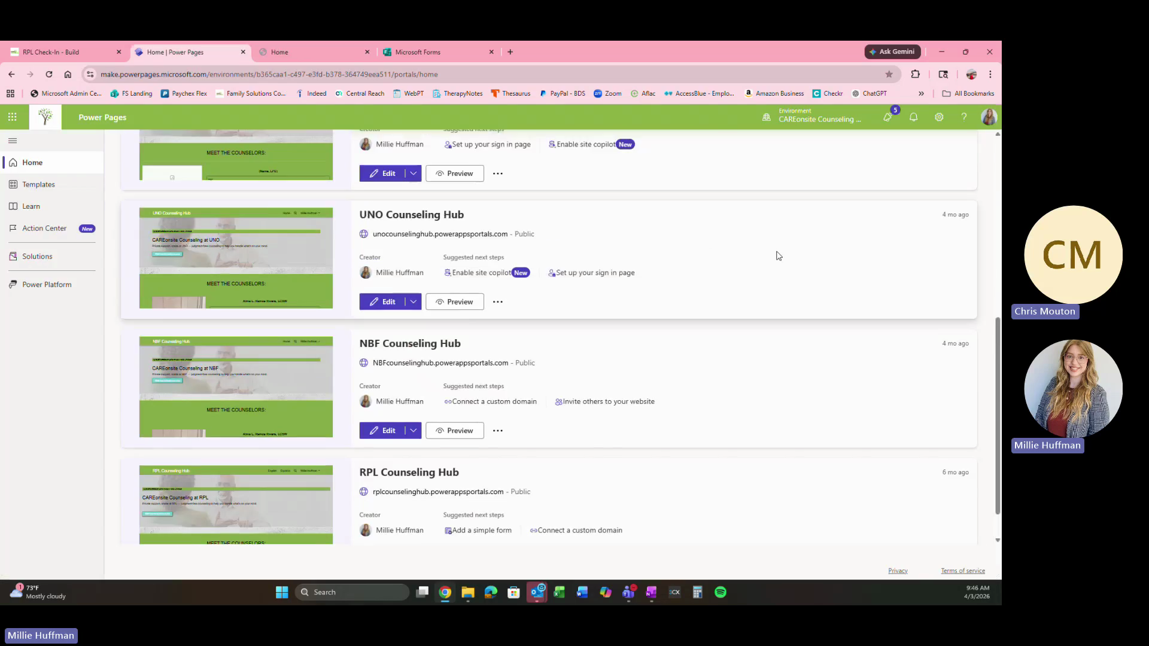Open Action Center in the left navigation
The height and width of the screenshot is (646, 1149).
(53, 228)
